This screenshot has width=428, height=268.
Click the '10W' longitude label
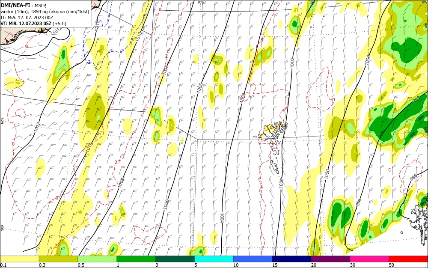[201, 2]
